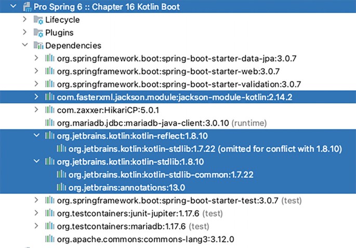Click library icon beside commons-lang3:3.12.0
Viewport: 356px width, 248px height.
coord(50,239)
